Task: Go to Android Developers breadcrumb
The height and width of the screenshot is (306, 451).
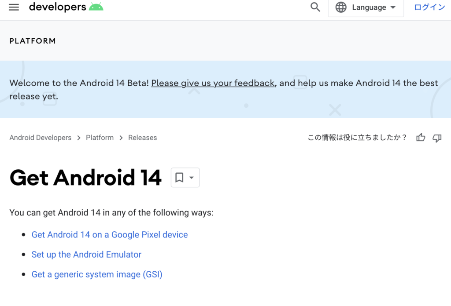Action: [x=40, y=138]
